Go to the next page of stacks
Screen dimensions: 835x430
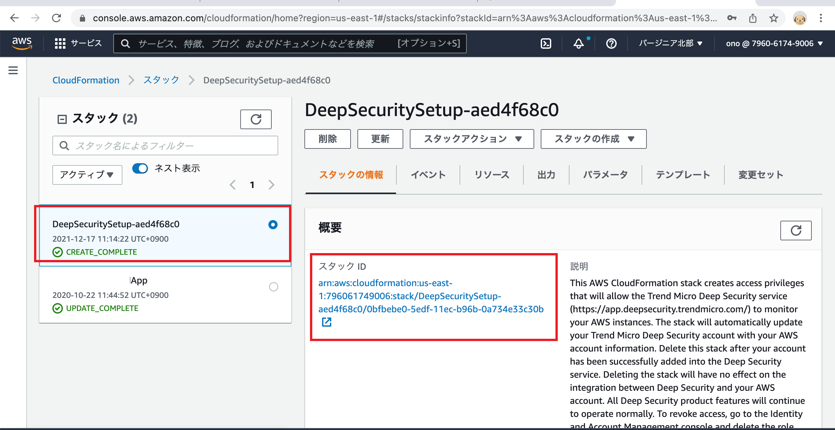tap(271, 185)
